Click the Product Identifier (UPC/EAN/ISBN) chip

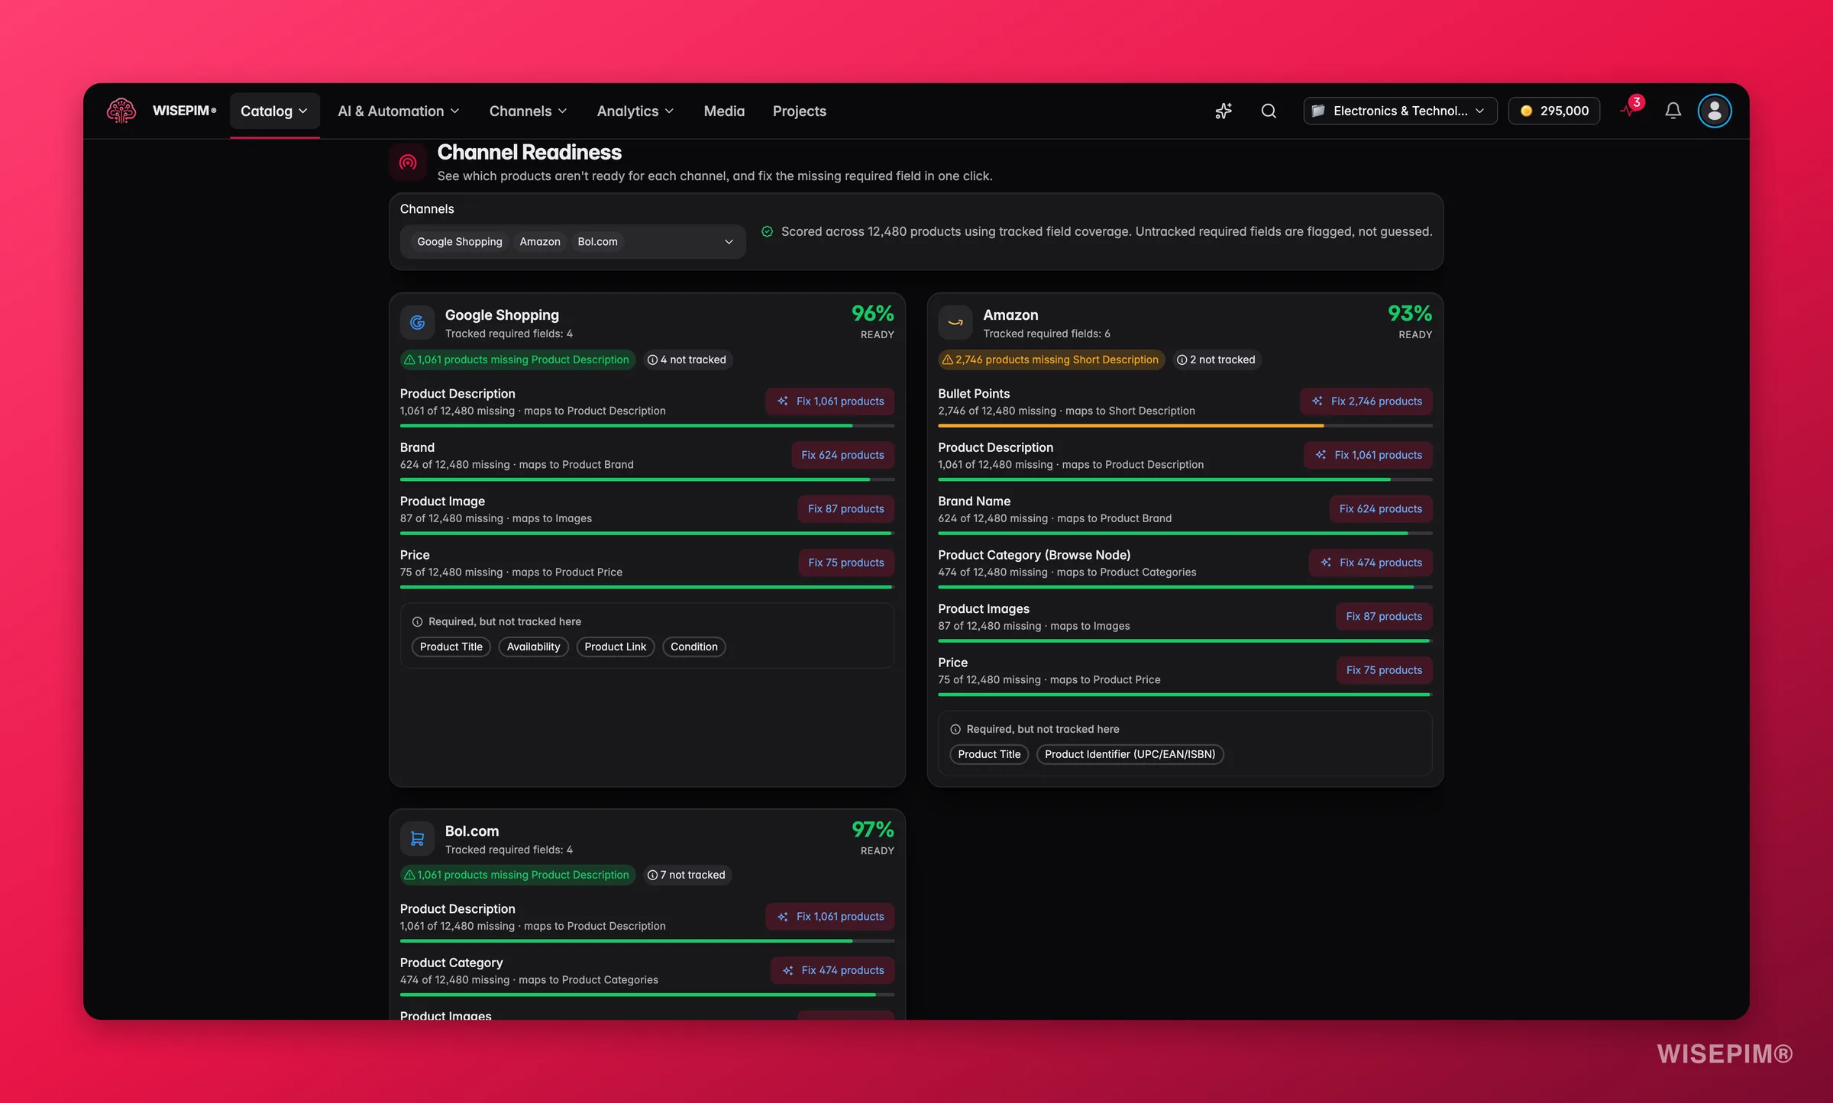(x=1130, y=754)
